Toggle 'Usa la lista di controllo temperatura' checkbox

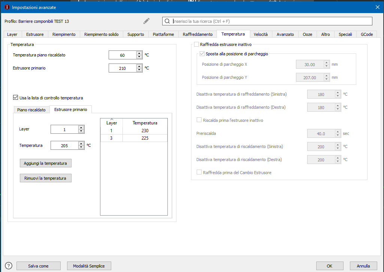[15, 98]
